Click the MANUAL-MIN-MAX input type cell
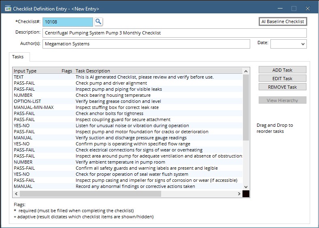This screenshot has width=319, height=228. point(34,107)
